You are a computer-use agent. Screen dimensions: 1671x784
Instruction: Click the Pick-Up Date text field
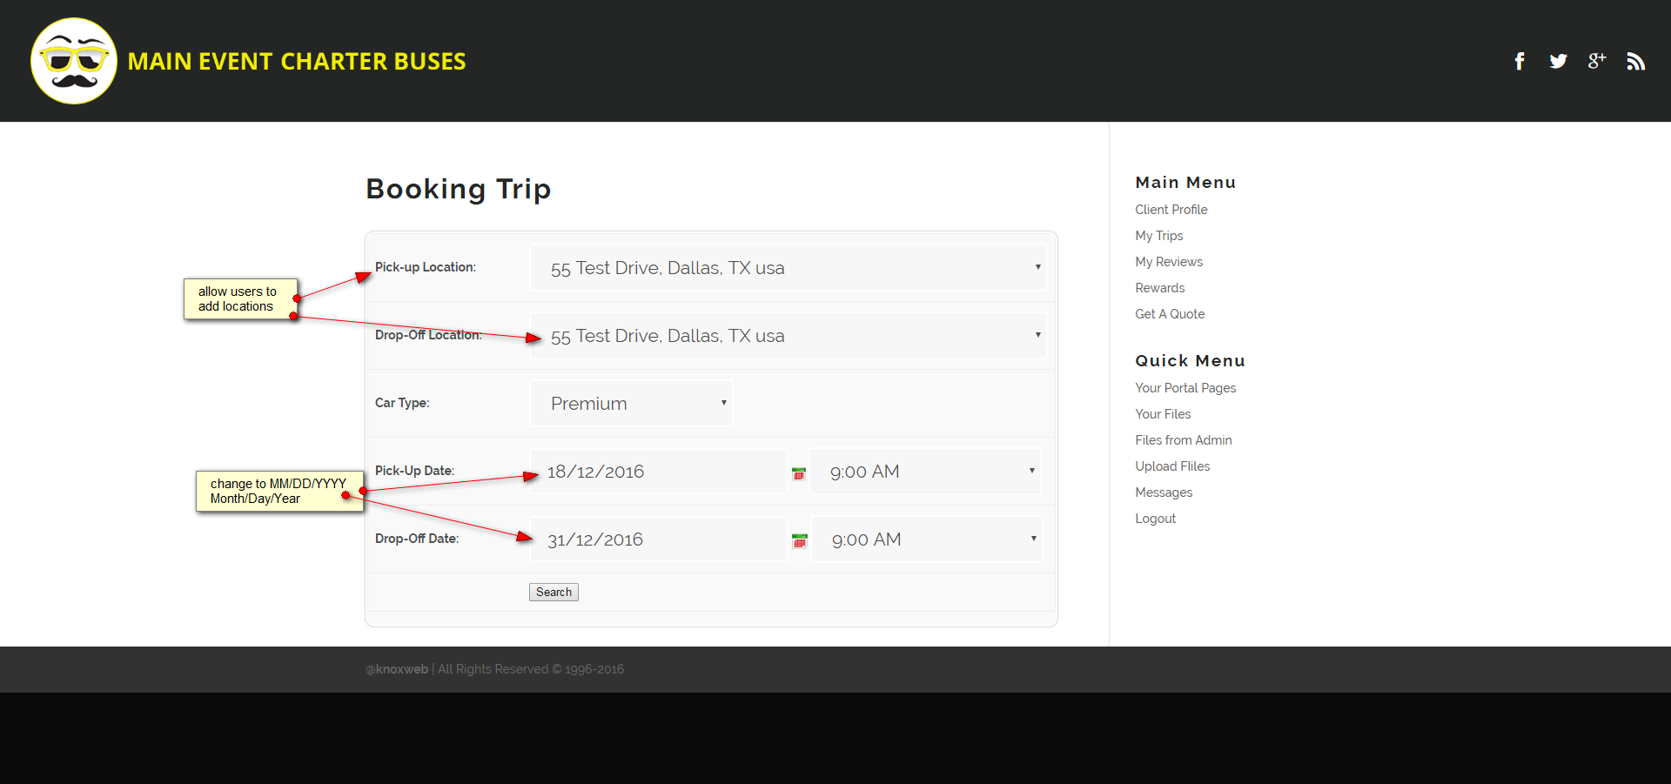click(658, 472)
